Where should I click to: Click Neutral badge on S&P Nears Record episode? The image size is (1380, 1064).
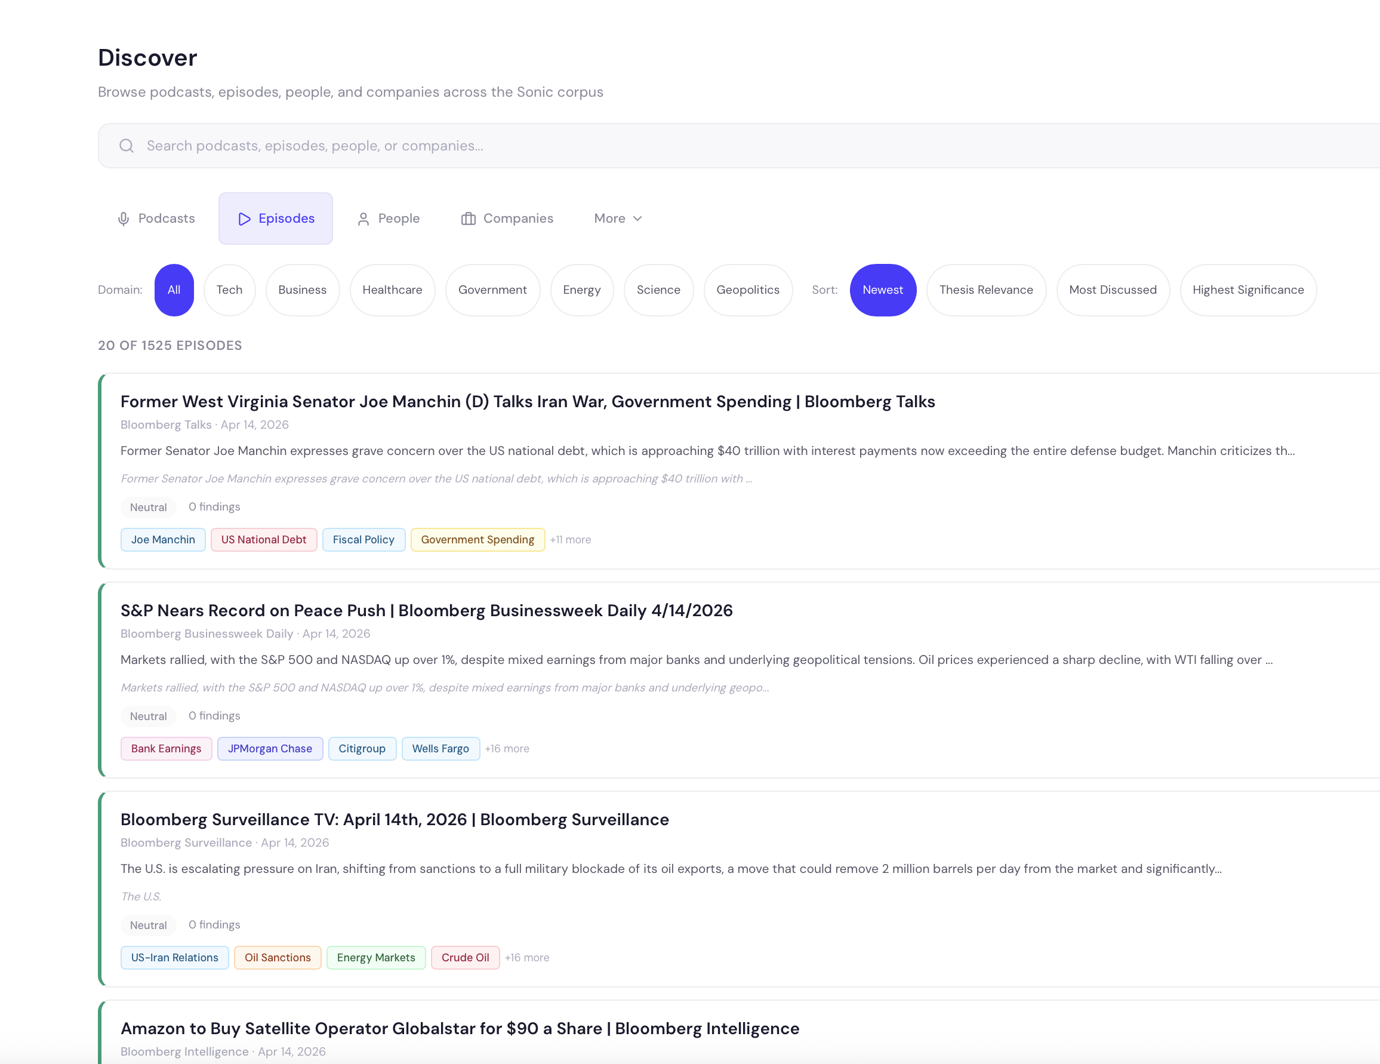[x=149, y=716]
